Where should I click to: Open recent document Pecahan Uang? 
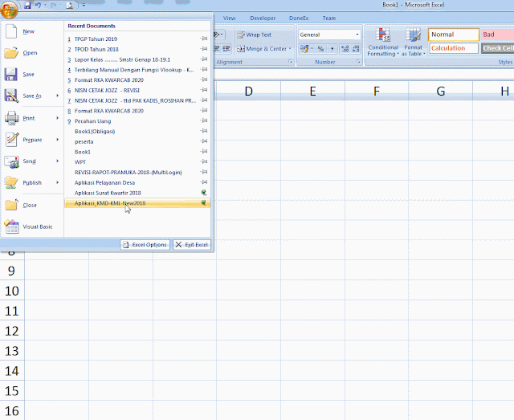pyautogui.click(x=137, y=121)
